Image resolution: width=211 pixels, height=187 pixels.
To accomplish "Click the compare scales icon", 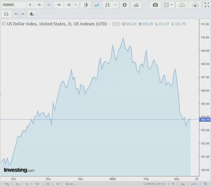I will (6, 14).
